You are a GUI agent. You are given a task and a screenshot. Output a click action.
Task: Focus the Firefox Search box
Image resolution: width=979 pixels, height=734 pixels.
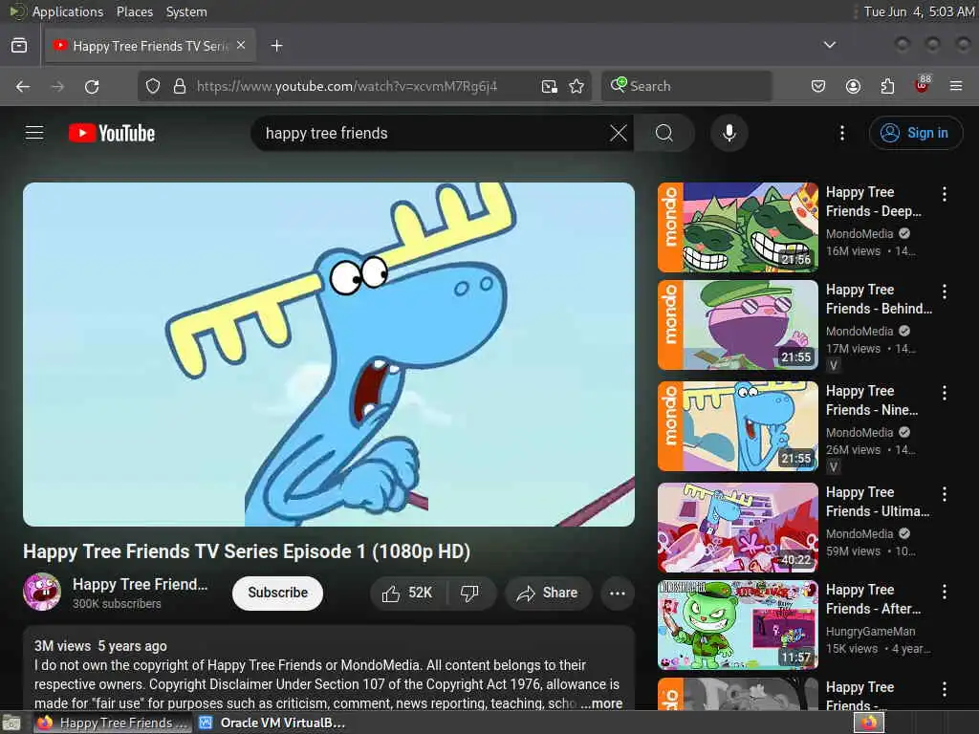coord(686,86)
